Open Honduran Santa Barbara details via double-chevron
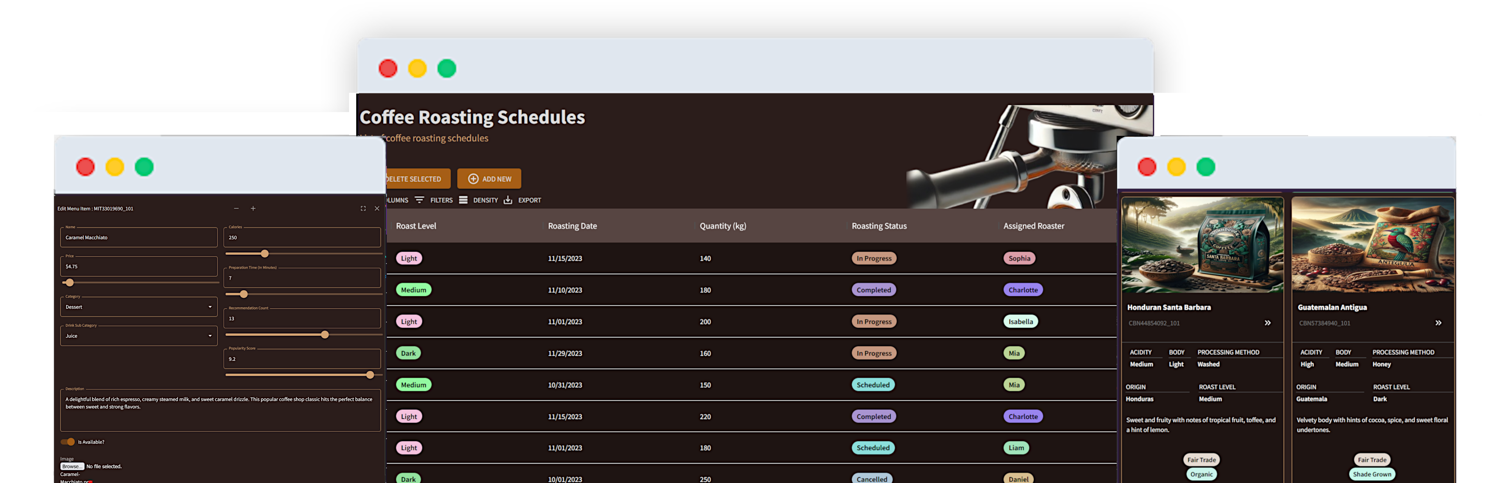This screenshot has width=1511, height=483. [x=1268, y=323]
